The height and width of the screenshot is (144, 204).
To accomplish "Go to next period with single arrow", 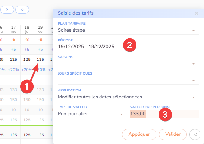I will click(x=7, y=10).
